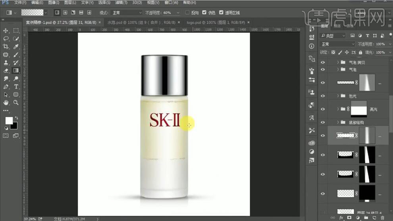Select the Zoom tool
Viewport: 393px width, 221px height.
click(16, 102)
